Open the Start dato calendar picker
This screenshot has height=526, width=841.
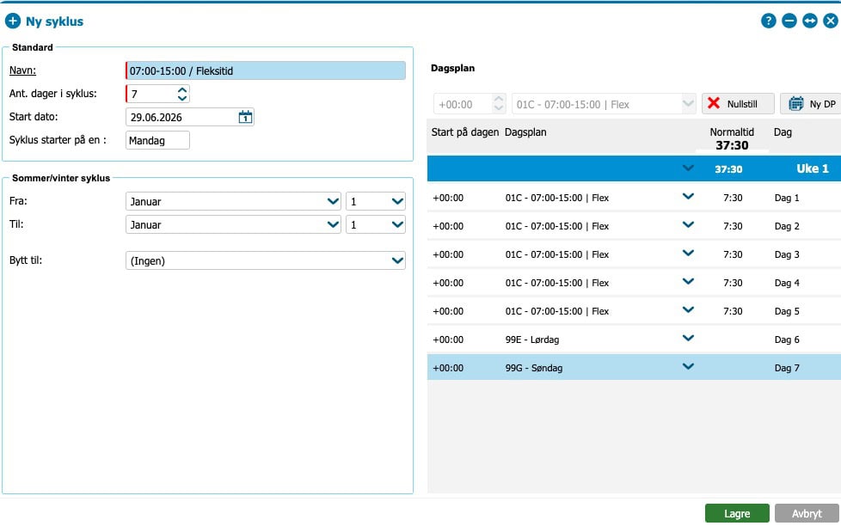tap(245, 117)
